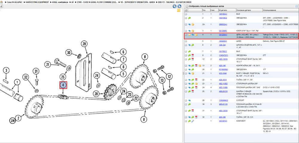Click yellow box icon in row 492-11062
This screenshot has height=143, width=299.
tap(196, 84)
